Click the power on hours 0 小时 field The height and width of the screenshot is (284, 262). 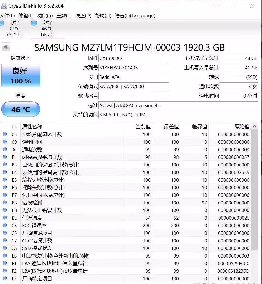[239, 96]
